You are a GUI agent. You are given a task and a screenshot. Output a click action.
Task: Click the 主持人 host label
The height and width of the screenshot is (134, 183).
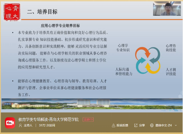[x=28, y=125]
